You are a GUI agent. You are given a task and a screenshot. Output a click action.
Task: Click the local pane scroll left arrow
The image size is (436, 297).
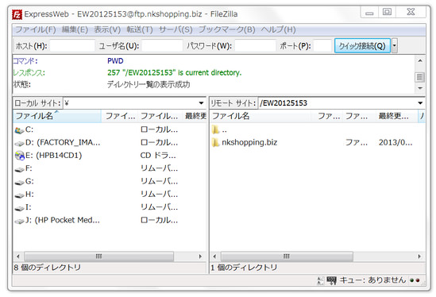pyautogui.click(x=18, y=256)
